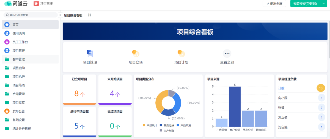This screenshot has height=139, width=330.
Task: Click the 统计分析看板 folder icon
Action: 7,129
